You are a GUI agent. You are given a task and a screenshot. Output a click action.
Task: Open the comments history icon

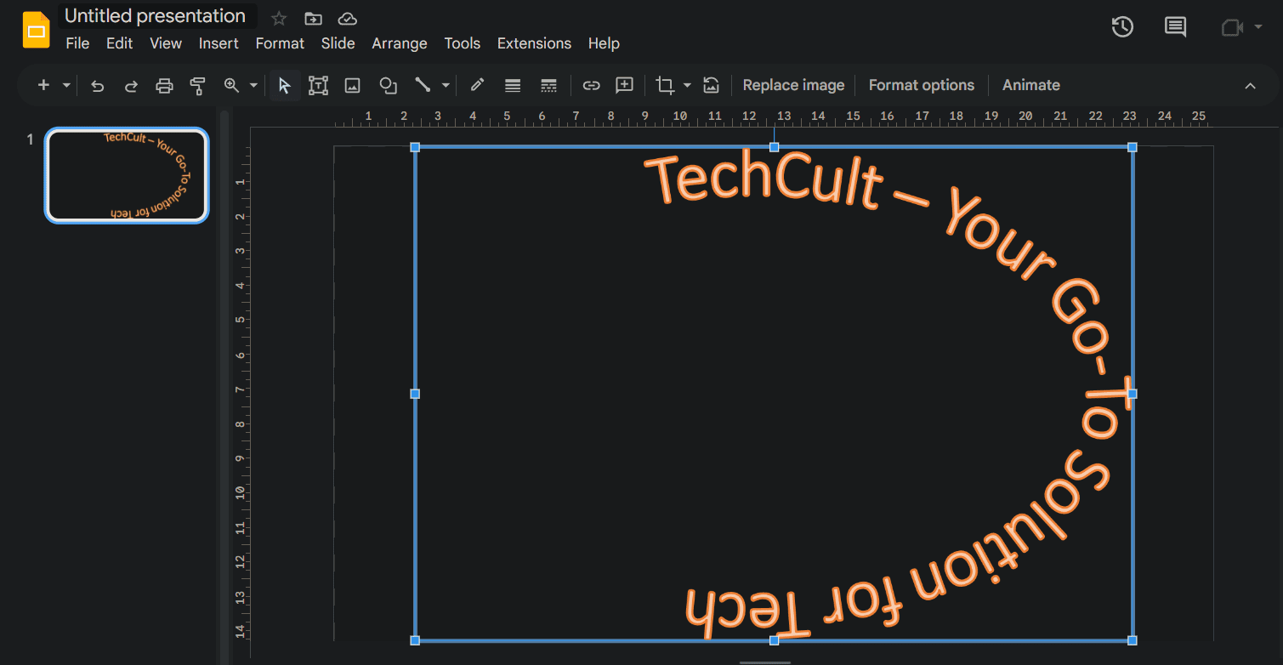(x=1175, y=27)
